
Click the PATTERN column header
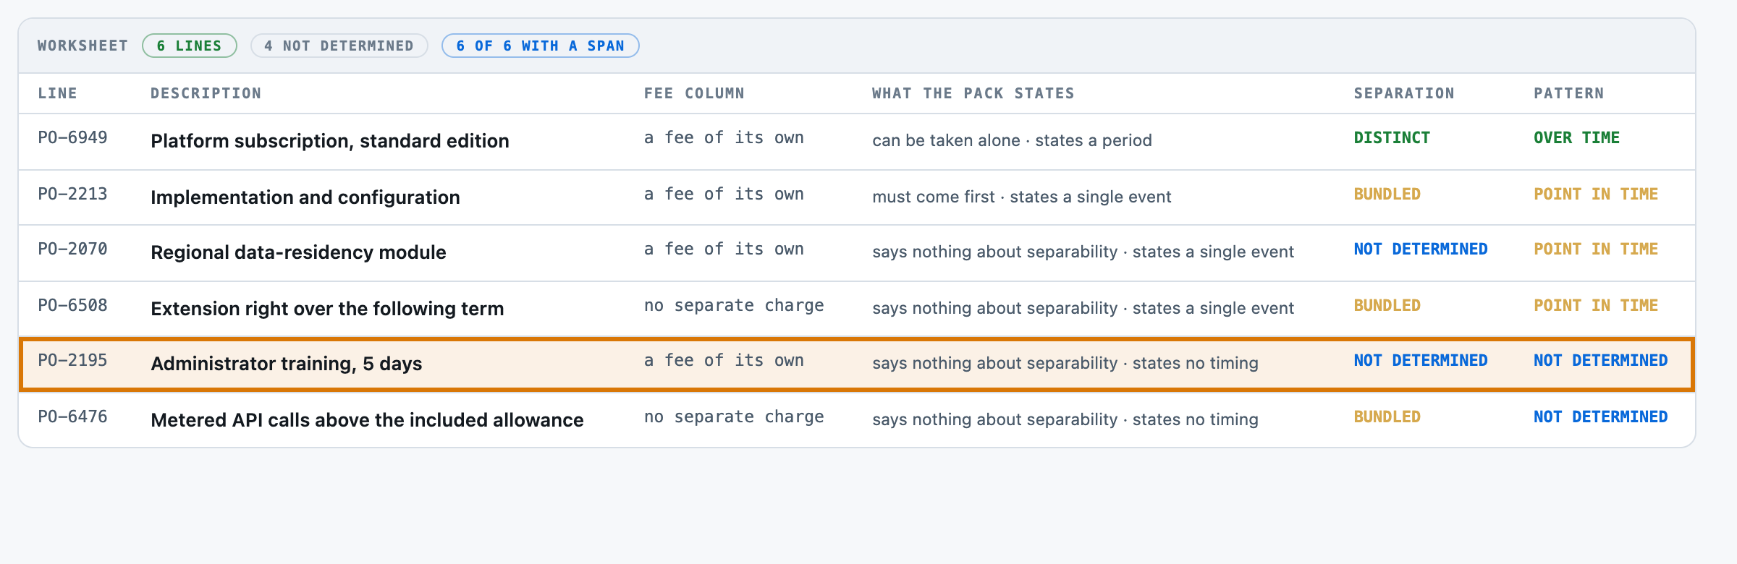point(1569,93)
